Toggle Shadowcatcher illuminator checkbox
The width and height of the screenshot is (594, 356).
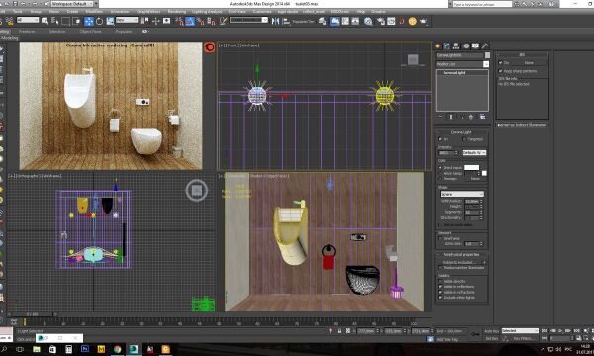(441, 268)
